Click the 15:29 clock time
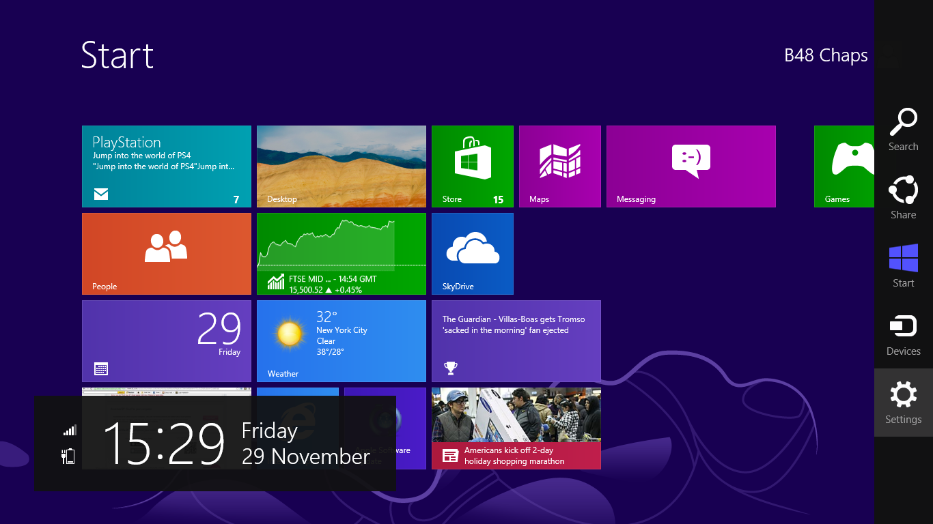This screenshot has width=933, height=524. pyautogui.click(x=164, y=443)
